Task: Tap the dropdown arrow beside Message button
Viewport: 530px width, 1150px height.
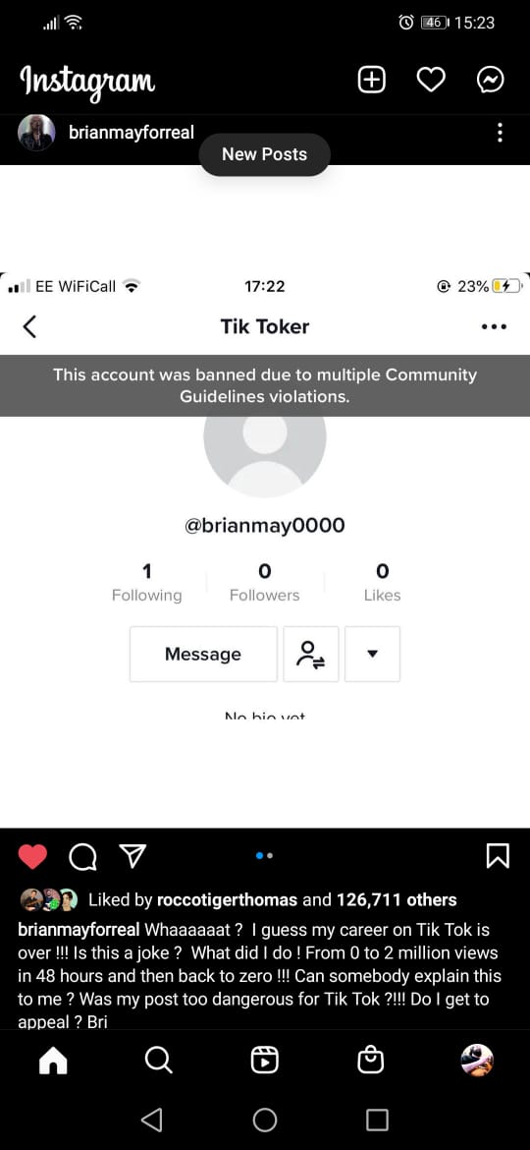Action: click(372, 655)
